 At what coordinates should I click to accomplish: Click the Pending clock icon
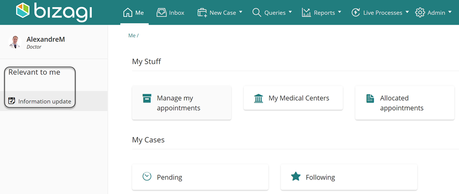[146, 176]
